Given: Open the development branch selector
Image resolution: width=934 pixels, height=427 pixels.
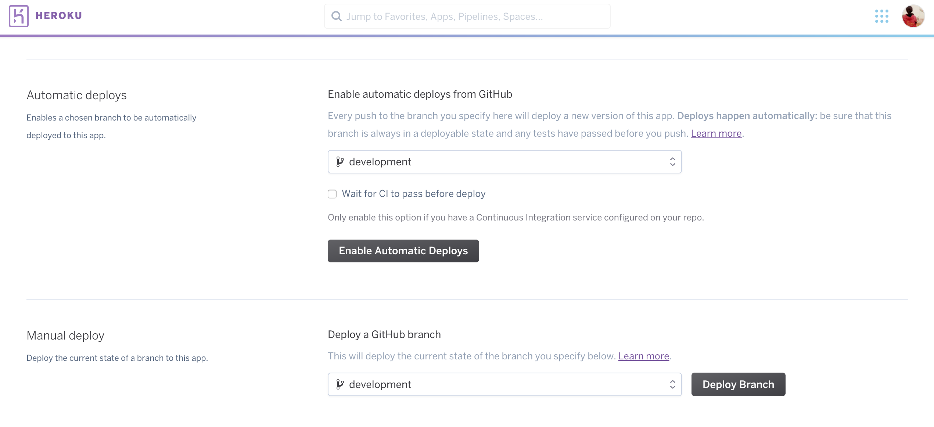Looking at the screenshot, I should 505,161.
